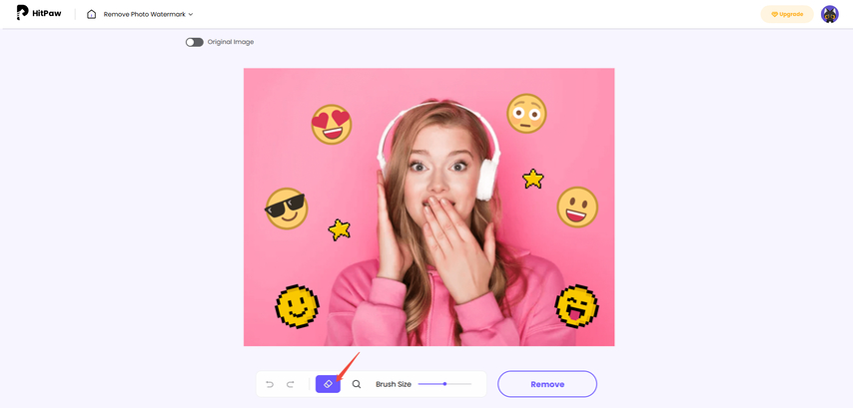Click the redo arrow icon

[x=291, y=384]
